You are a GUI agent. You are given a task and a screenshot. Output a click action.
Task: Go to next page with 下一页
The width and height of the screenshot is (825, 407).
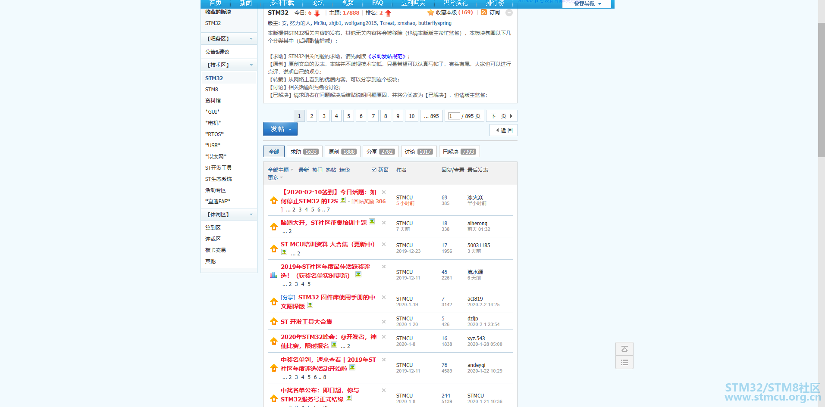pyautogui.click(x=502, y=116)
